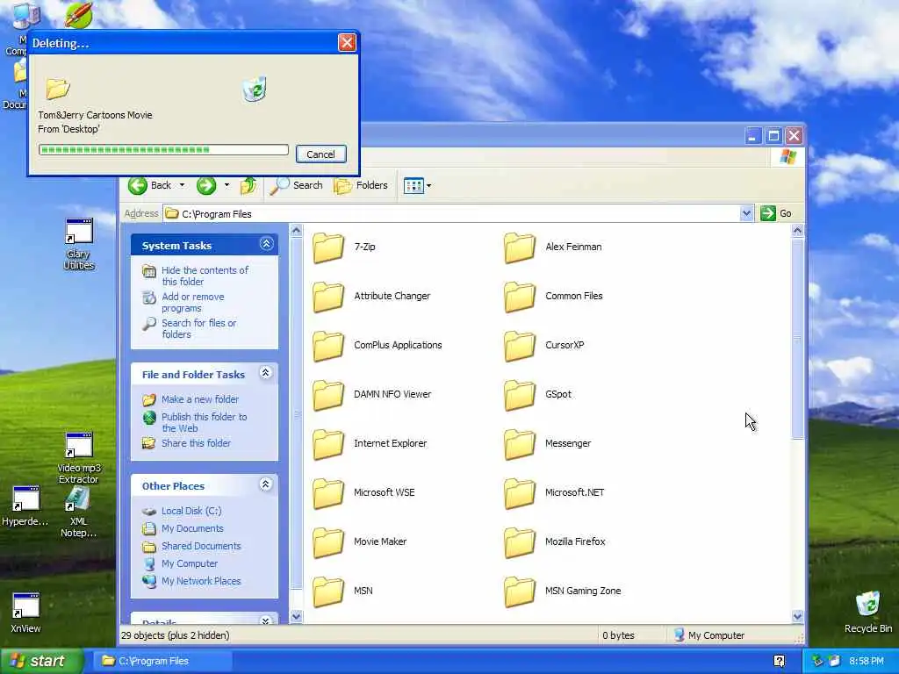This screenshot has height=674, width=899.
Task: Collapse the File and Folder Tasks panel
Action: click(265, 373)
